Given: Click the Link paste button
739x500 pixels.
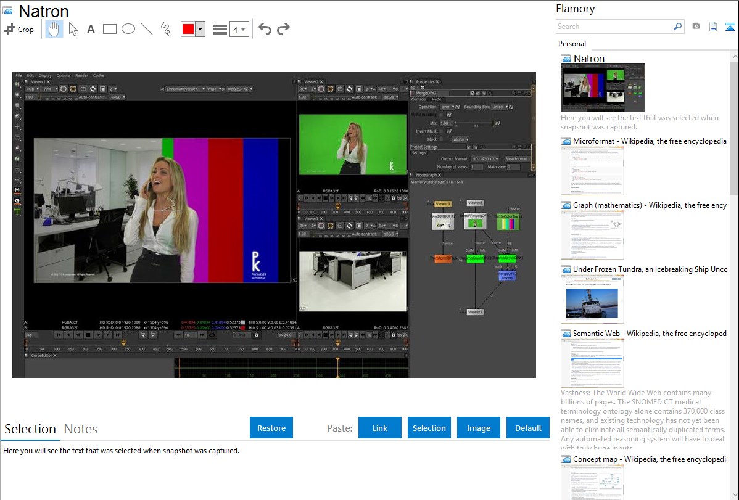Looking at the screenshot, I should pos(380,428).
